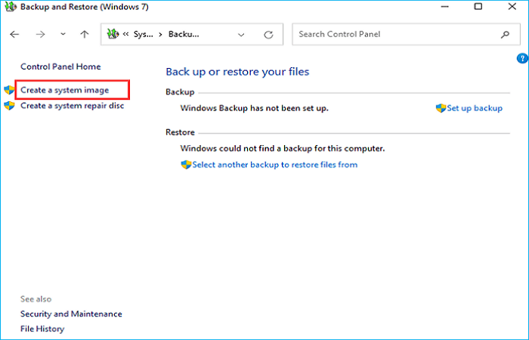Click the Back navigation arrow
This screenshot has width=529, height=340.
[x=15, y=35]
